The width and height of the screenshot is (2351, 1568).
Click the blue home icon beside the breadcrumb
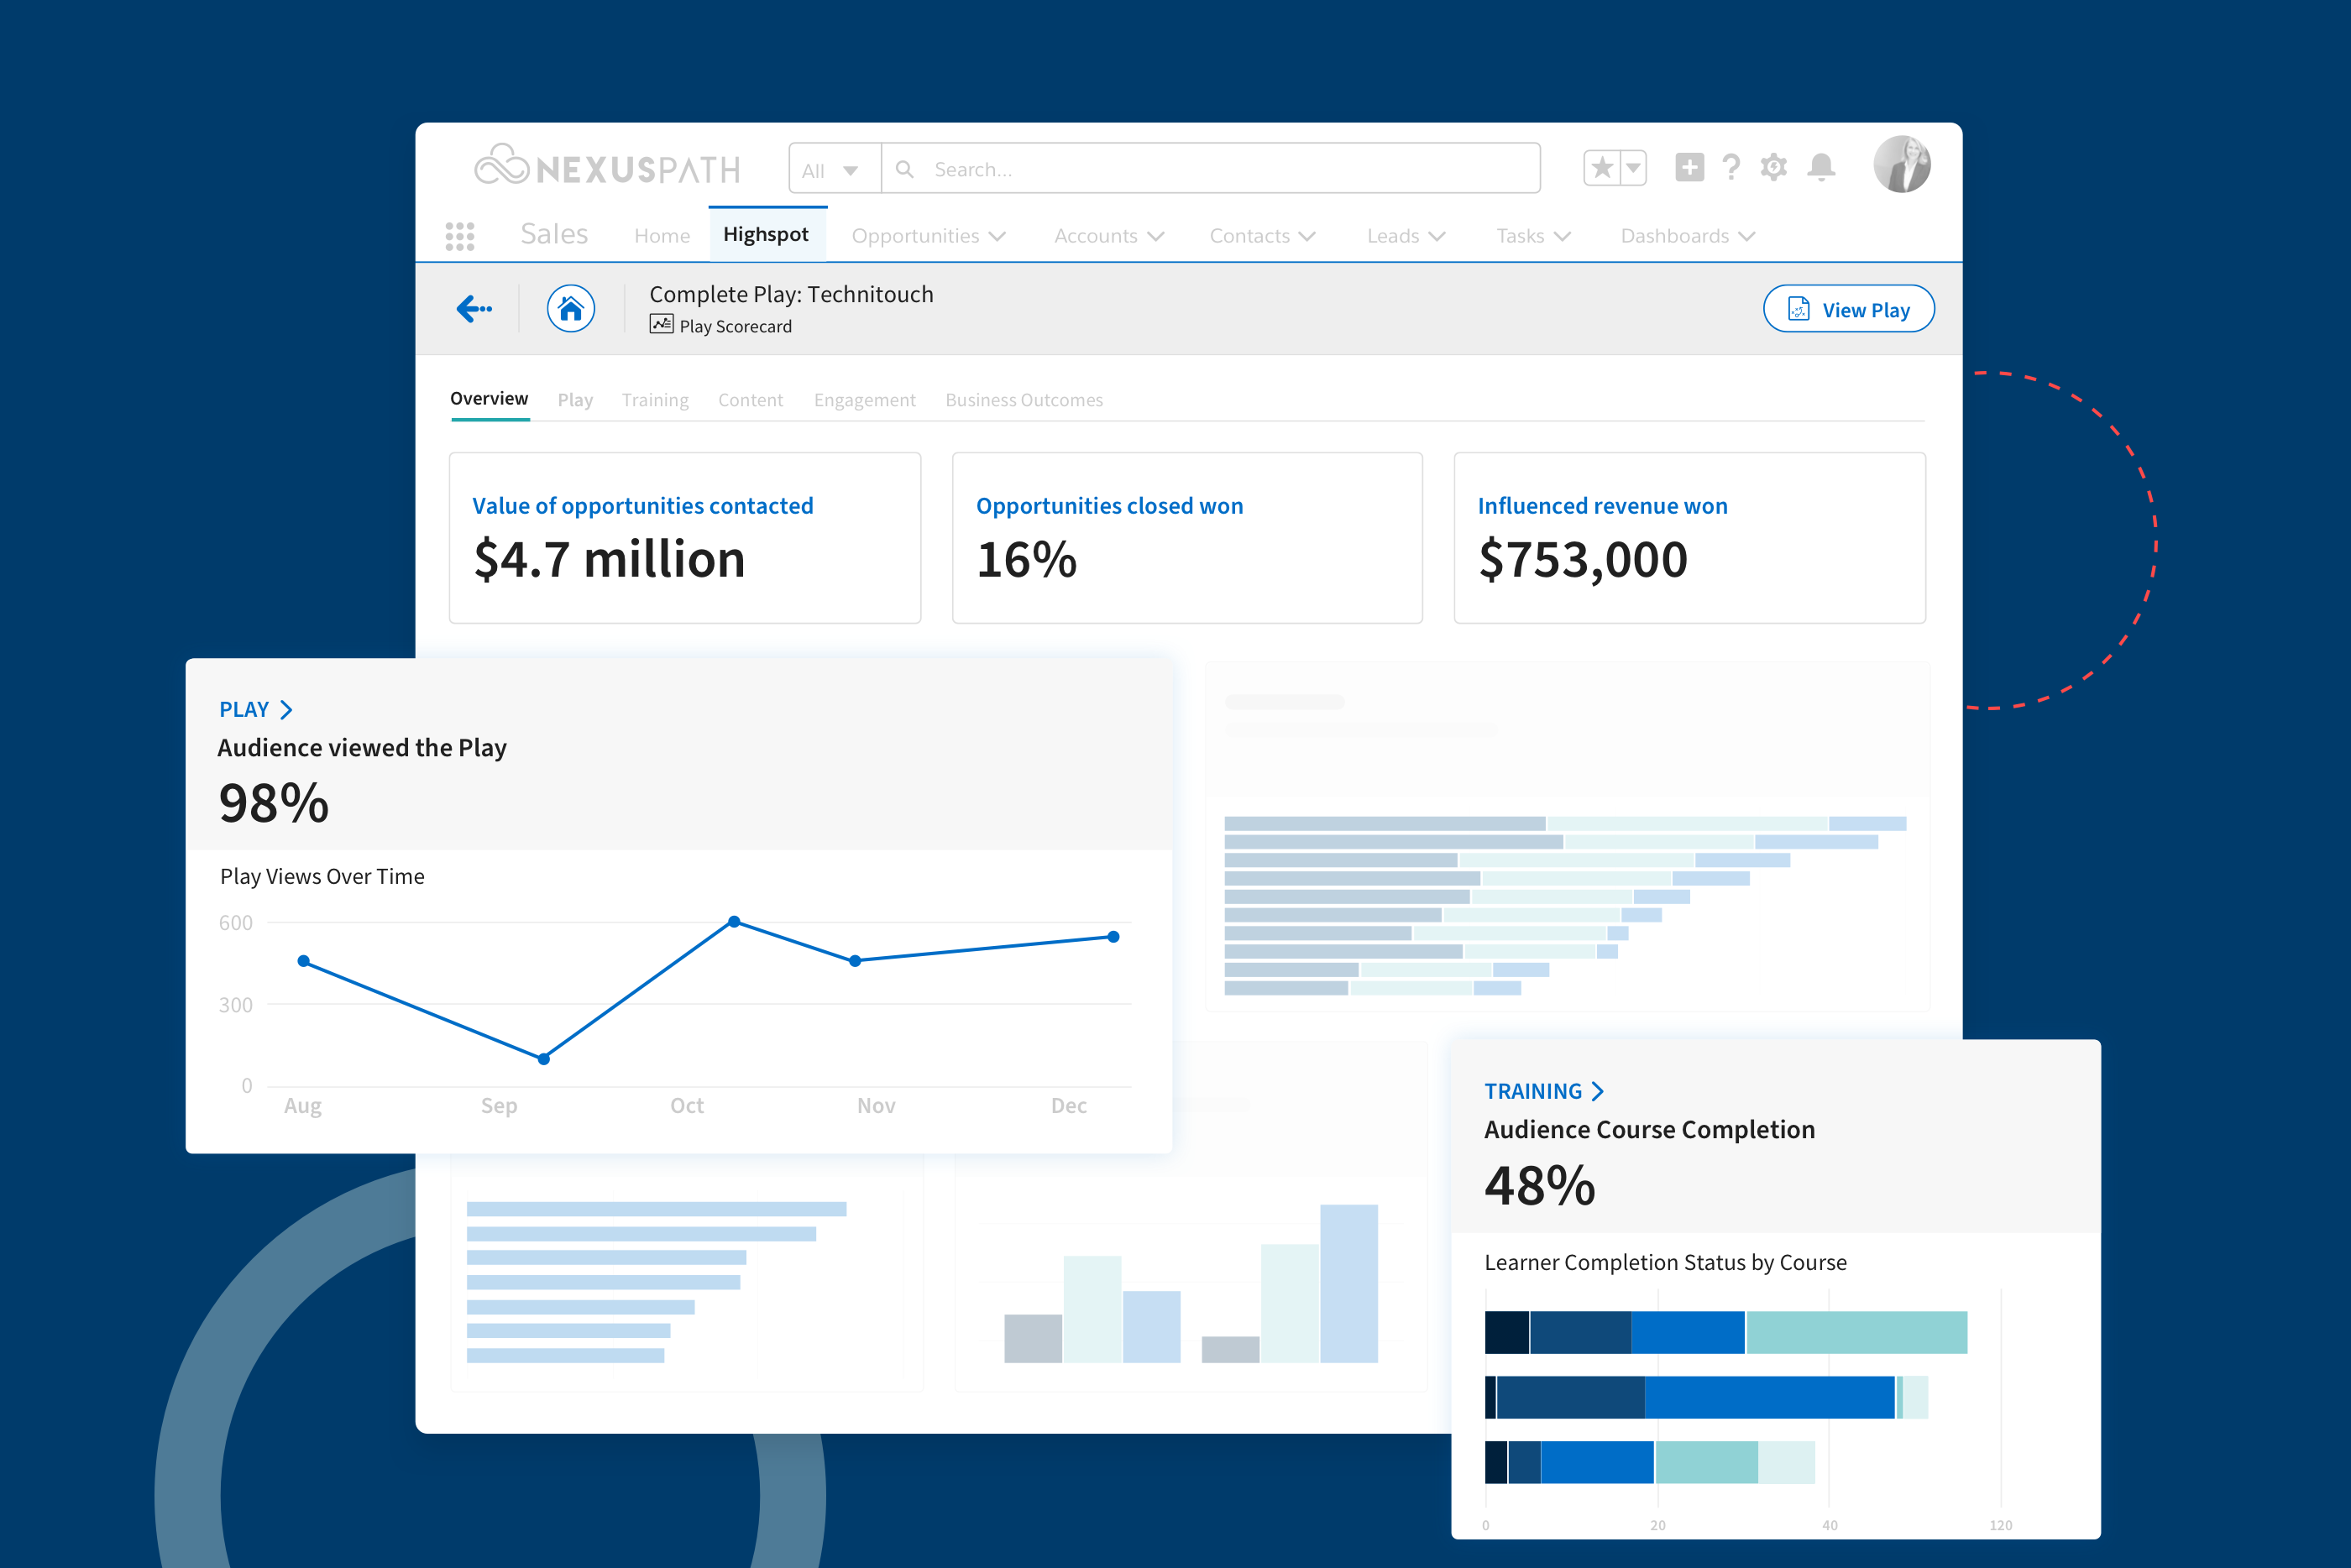pos(571,308)
